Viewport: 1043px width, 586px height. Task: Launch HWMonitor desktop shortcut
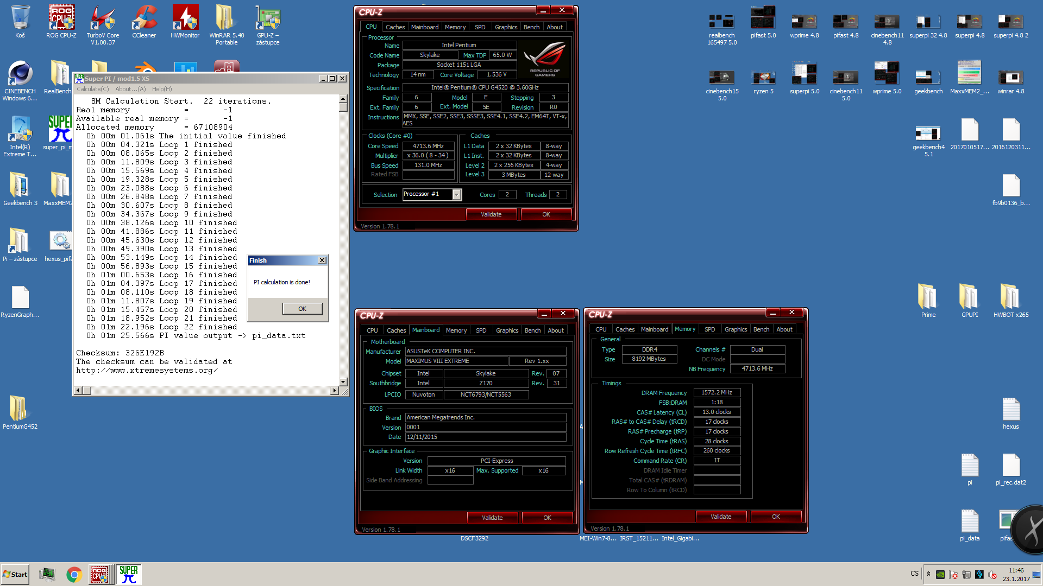point(185,22)
